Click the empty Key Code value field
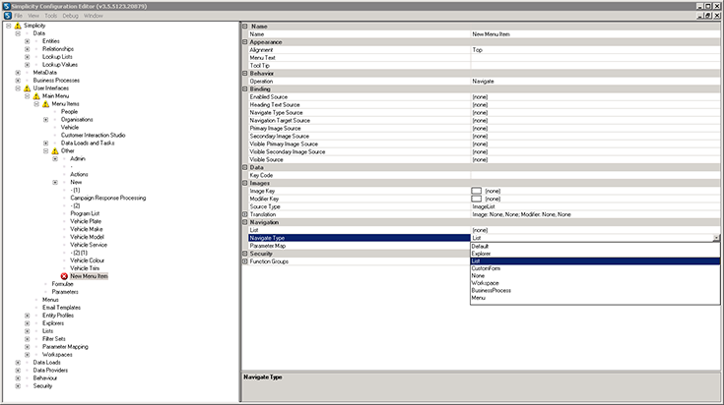Screen dimensions: 724x405 (595, 175)
